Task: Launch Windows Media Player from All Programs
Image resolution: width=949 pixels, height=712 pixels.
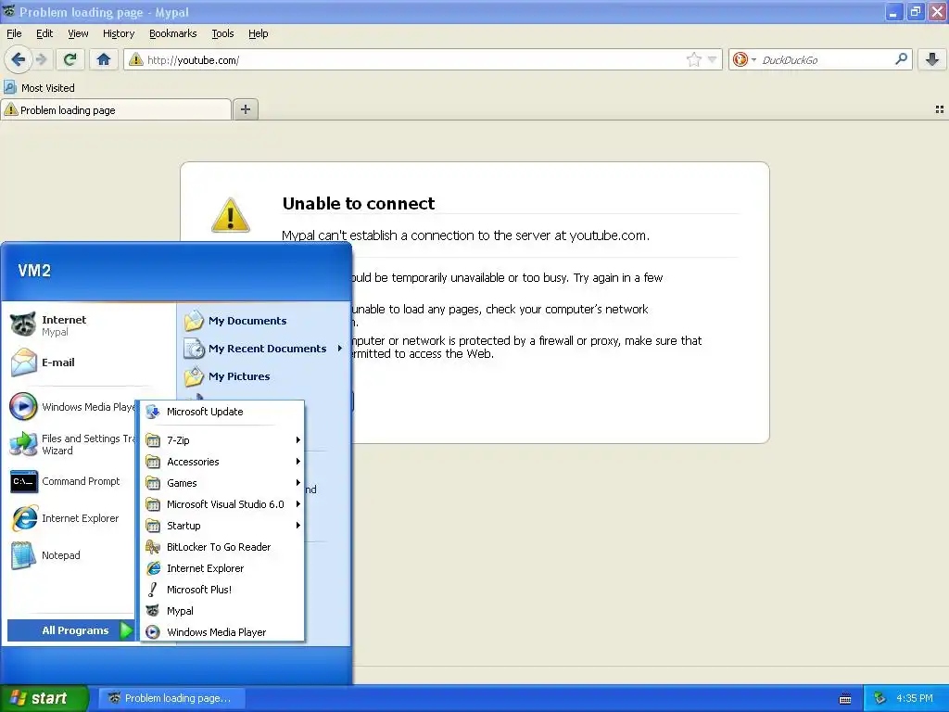Action: (222, 632)
